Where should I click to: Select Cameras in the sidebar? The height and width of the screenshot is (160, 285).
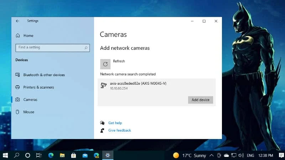click(x=30, y=100)
